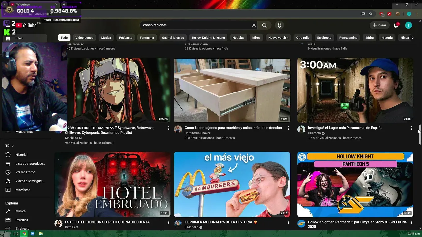Open the Historial clock icon in sidebar
The image size is (422, 237).
point(8,155)
